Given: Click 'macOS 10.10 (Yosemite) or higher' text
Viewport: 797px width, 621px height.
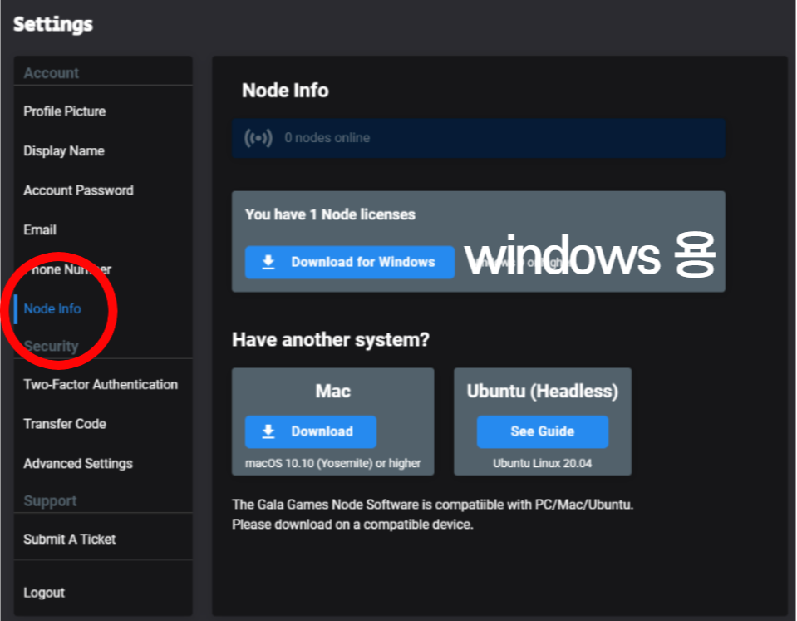Looking at the screenshot, I should coord(333,463).
